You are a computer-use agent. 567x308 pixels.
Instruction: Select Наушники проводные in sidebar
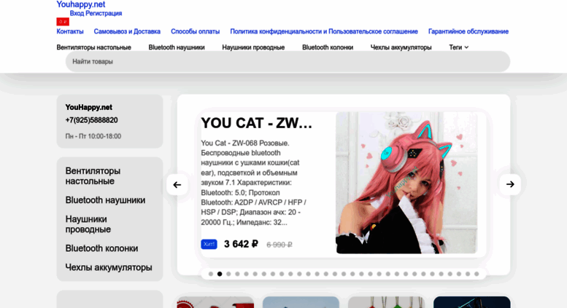point(88,224)
